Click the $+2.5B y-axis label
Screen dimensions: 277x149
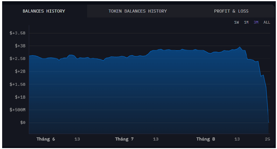tap(17, 59)
